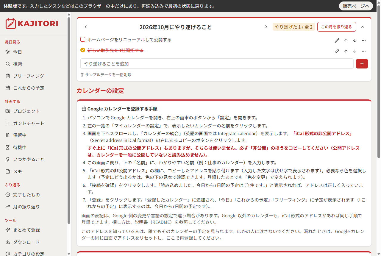Click the red plus add button
This screenshot has width=381, height=256.
(x=362, y=64)
